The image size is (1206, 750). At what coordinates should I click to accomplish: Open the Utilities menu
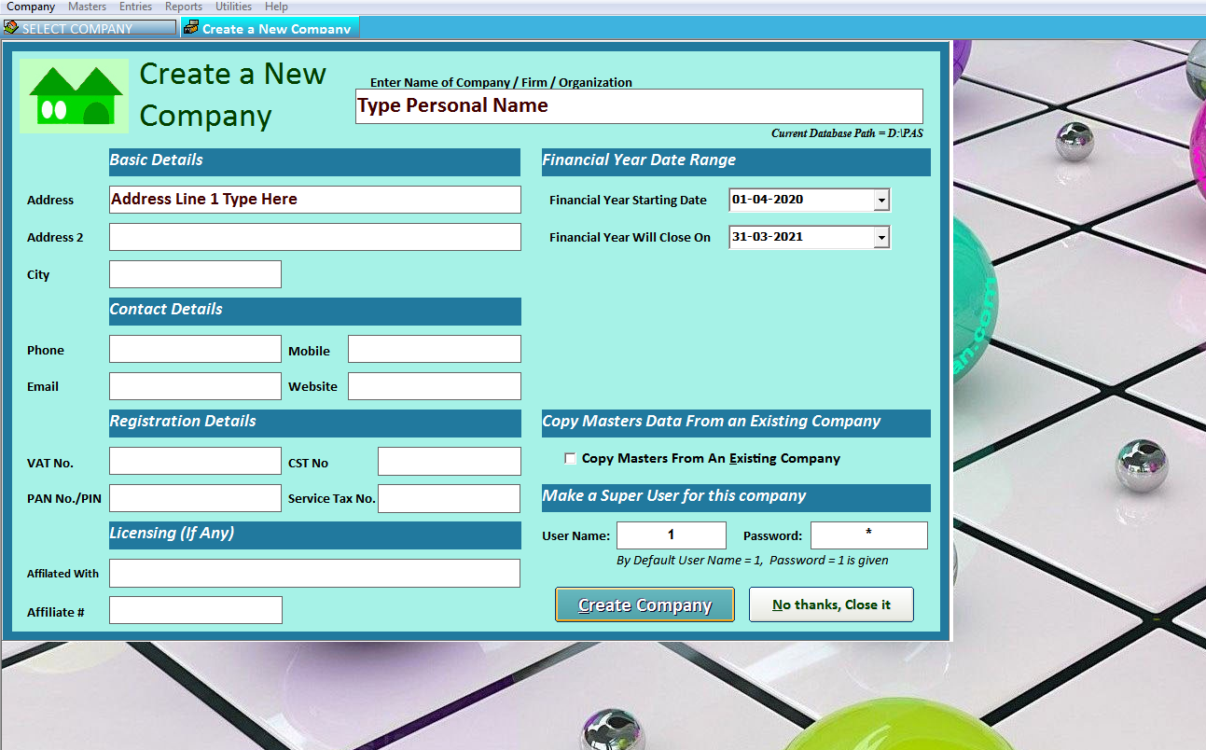[x=232, y=7]
